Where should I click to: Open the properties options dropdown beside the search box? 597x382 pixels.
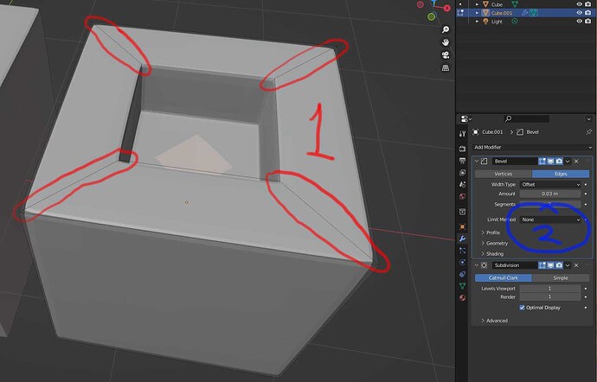coord(589,119)
